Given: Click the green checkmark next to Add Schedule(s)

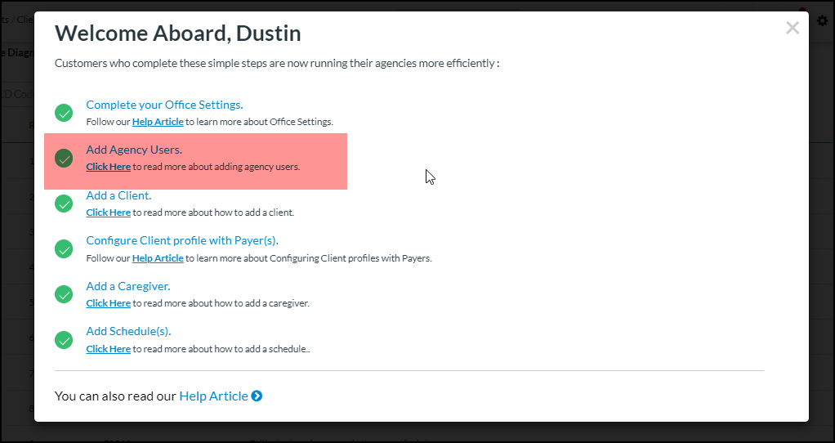Looking at the screenshot, I should [x=64, y=340].
